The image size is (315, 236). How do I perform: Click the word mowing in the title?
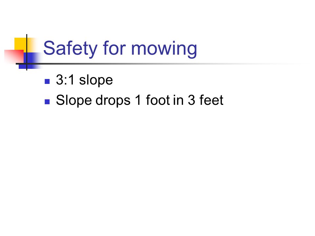164,49
